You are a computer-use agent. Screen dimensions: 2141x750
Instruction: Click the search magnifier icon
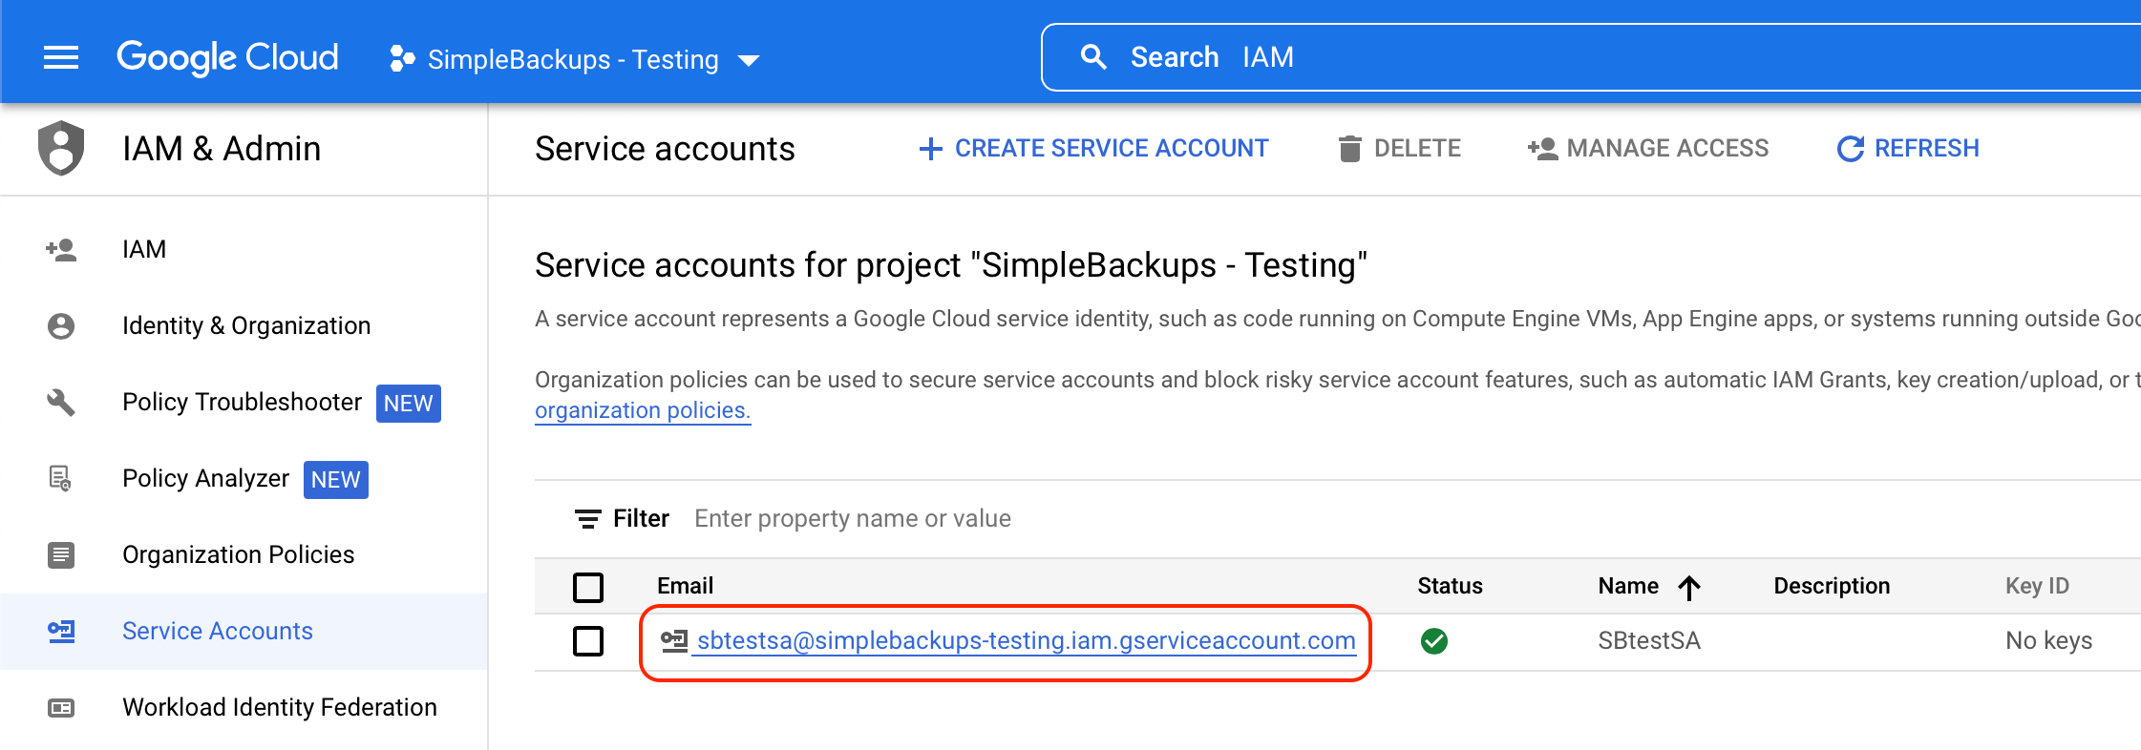pos(1093,57)
